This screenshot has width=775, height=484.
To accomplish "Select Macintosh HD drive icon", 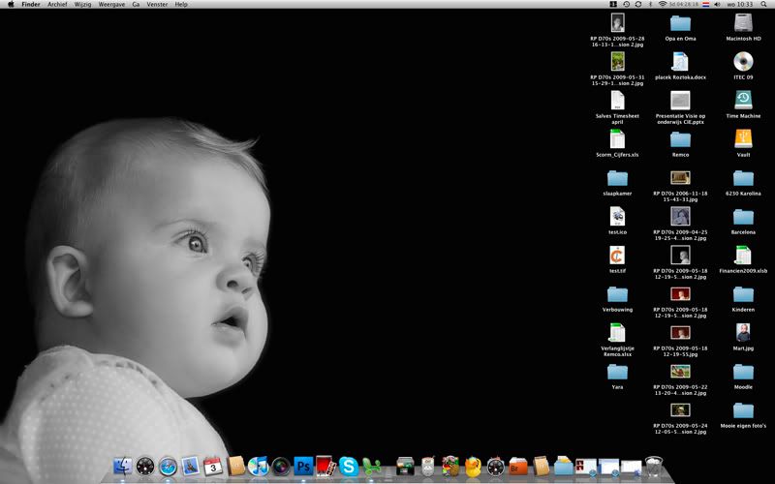I will click(743, 23).
